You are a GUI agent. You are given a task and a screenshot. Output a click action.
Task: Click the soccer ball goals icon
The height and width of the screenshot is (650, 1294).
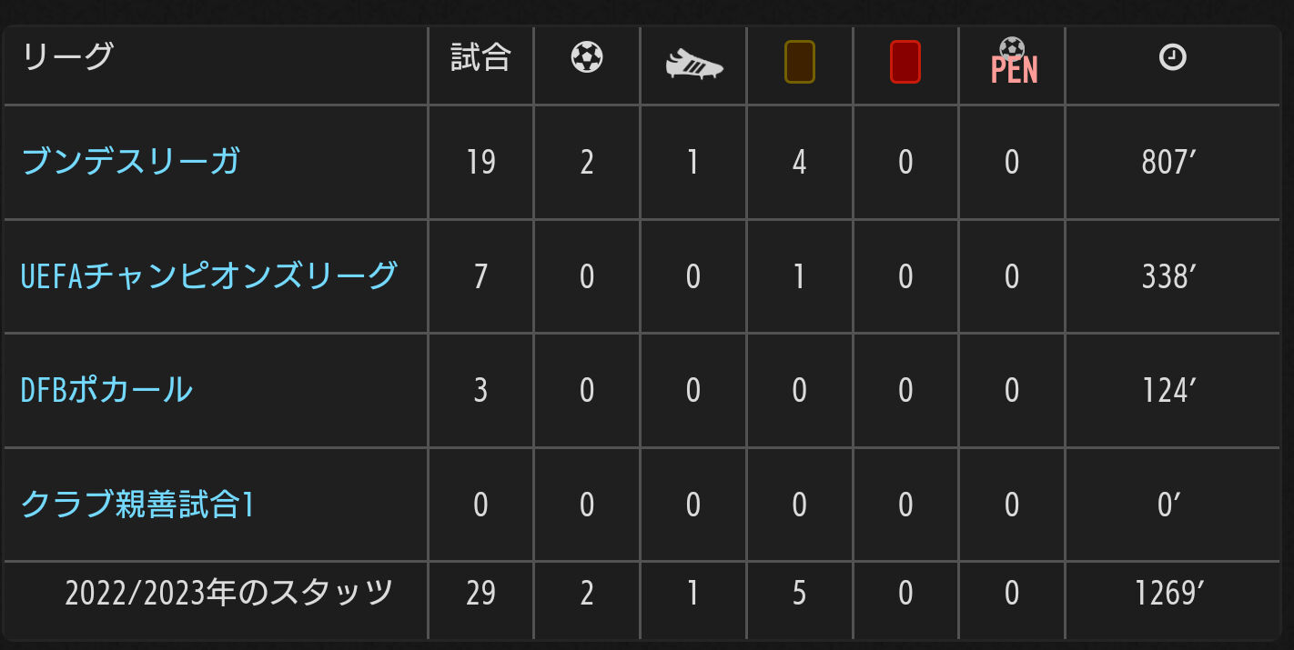click(587, 59)
